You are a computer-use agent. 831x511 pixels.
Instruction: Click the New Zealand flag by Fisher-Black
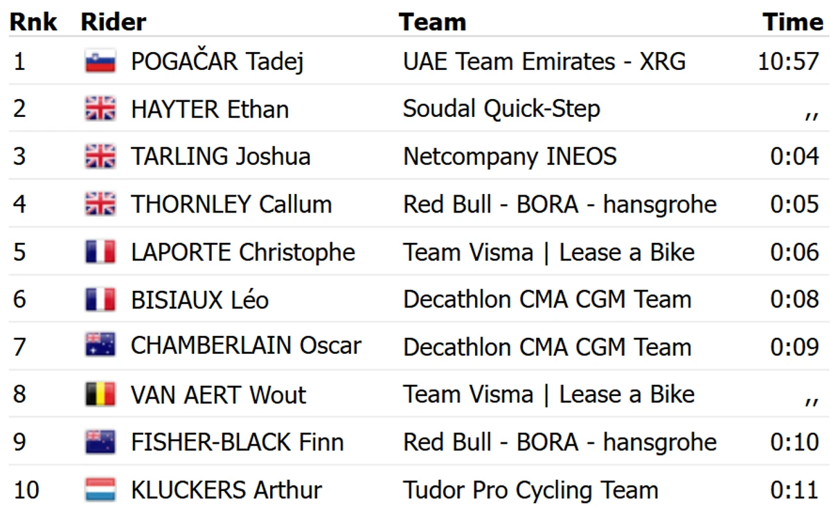(x=100, y=442)
